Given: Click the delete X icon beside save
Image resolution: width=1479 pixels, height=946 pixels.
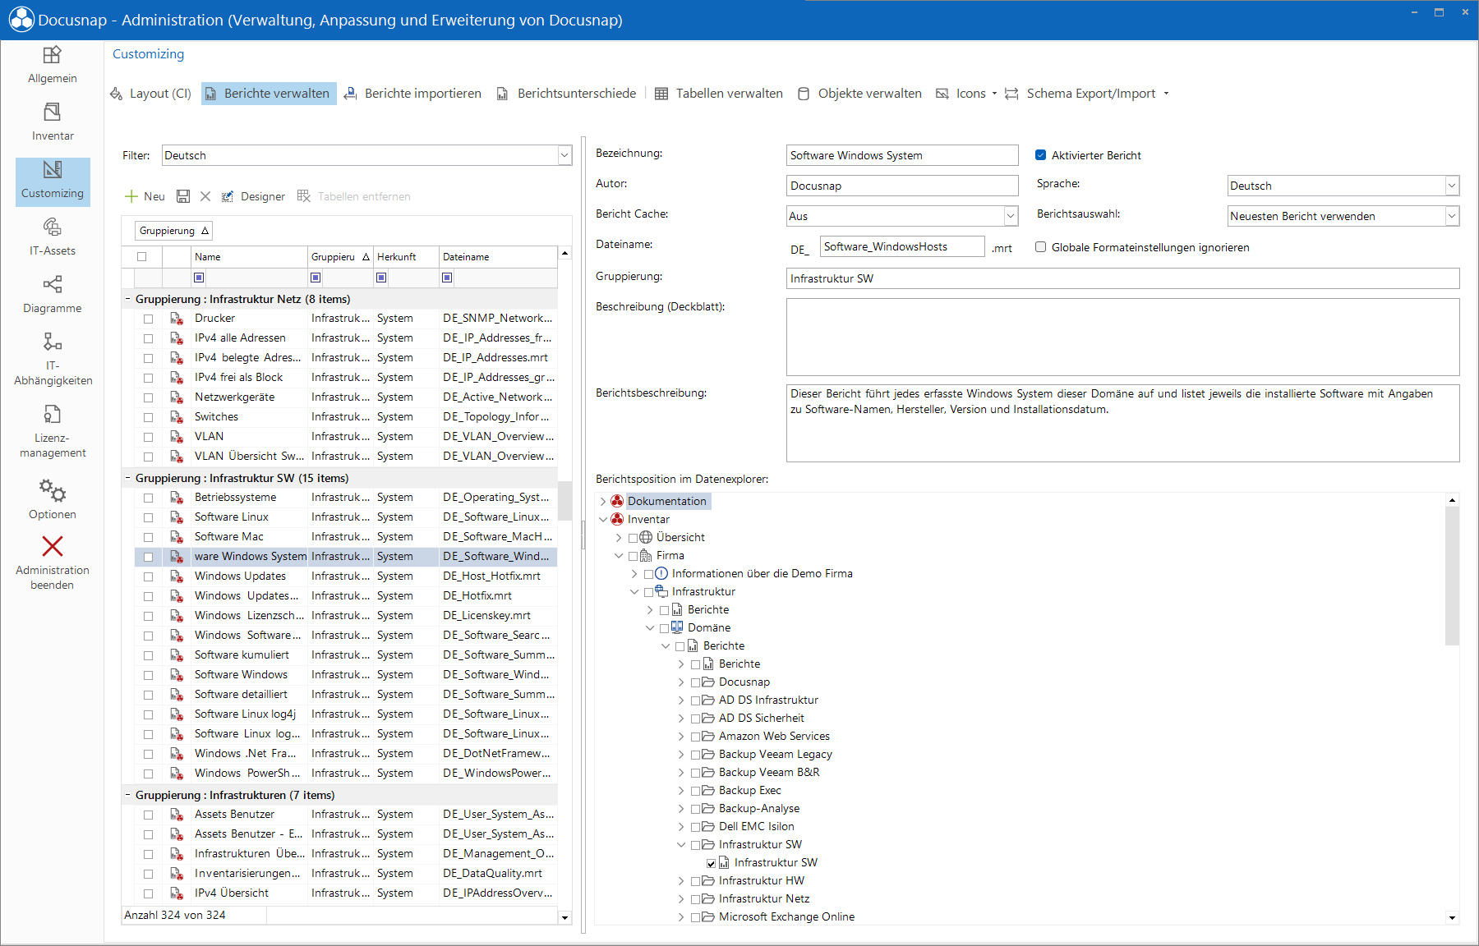Looking at the screenshot, I should (205, 196).
